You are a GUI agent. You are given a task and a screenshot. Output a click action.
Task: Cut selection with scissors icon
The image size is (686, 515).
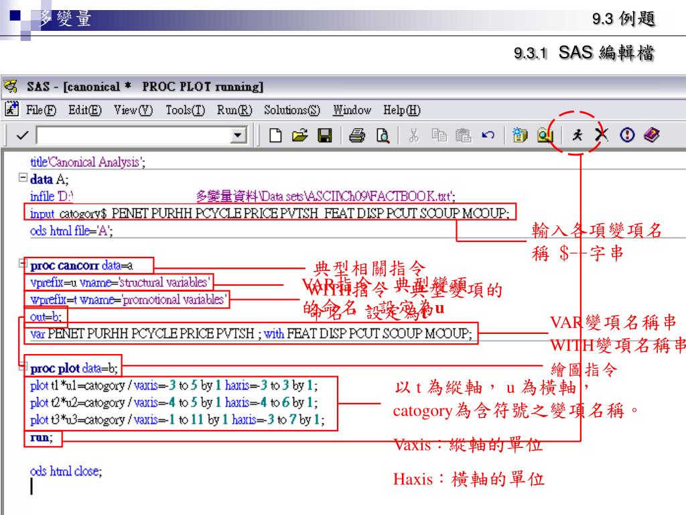(x=414, y=135)
